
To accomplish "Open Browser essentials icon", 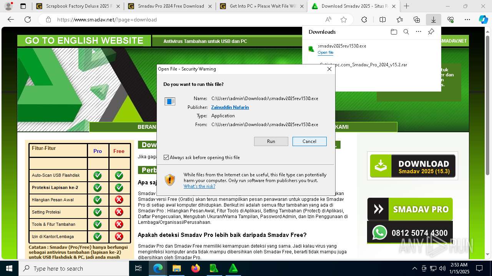I will [450, 20].
